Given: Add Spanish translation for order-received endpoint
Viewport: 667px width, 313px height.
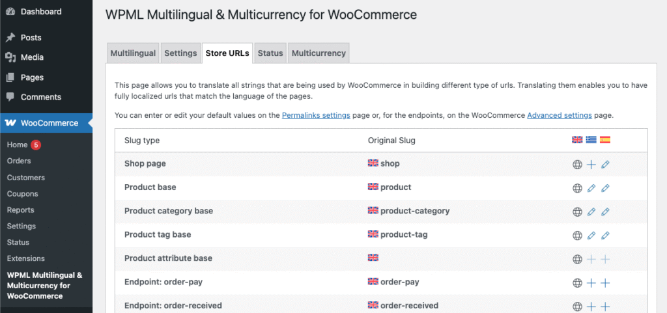Looking at the screenshot, I should pos(605,306).
